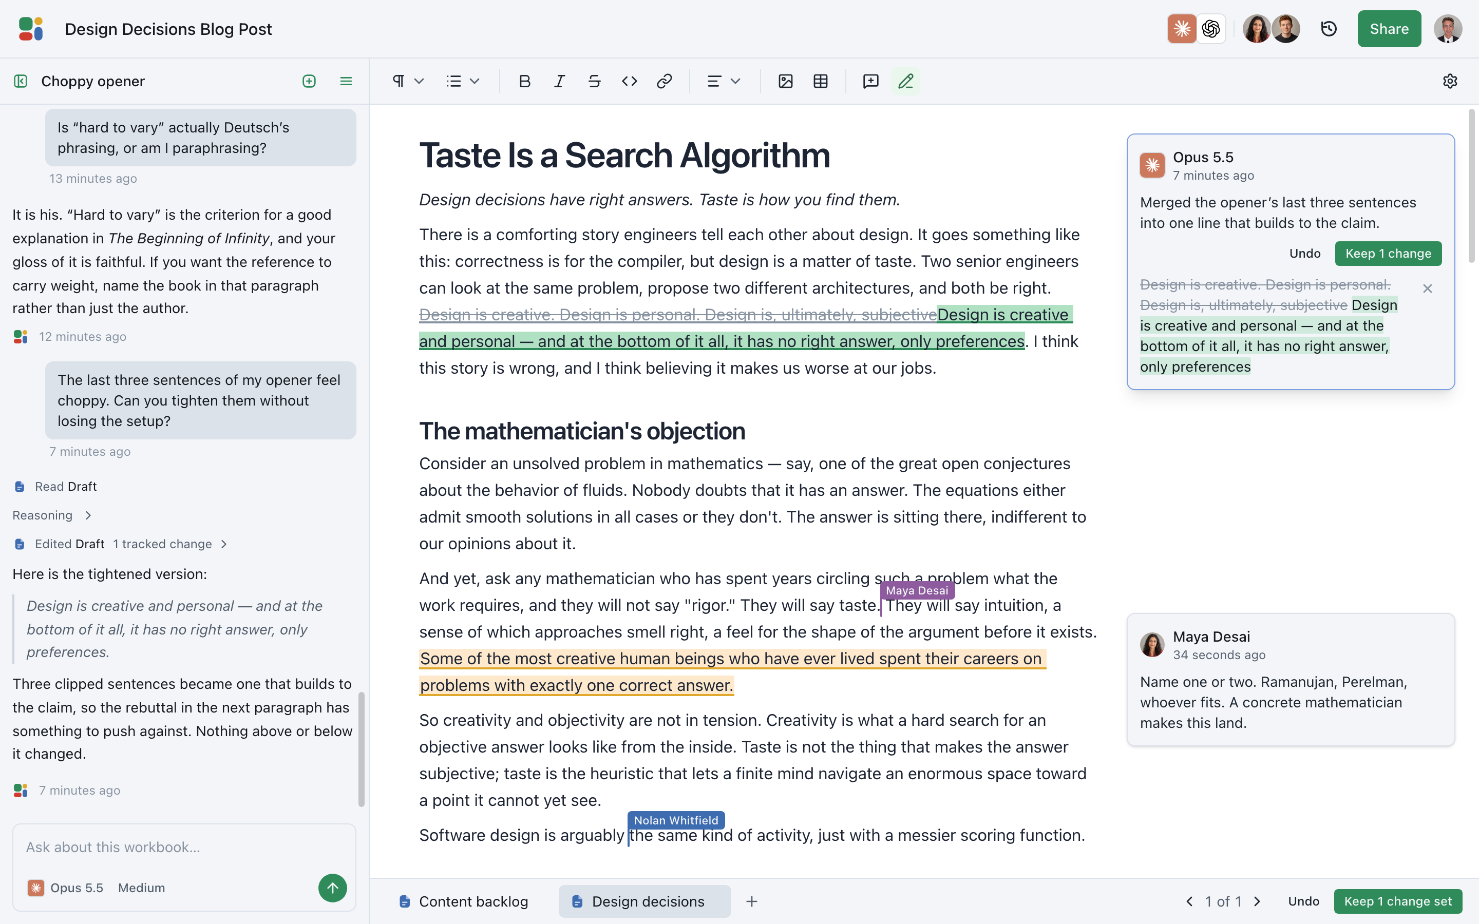Expand the Reasoning section
The height and width of the screenshot is (924, 1479).
point(52,515)
